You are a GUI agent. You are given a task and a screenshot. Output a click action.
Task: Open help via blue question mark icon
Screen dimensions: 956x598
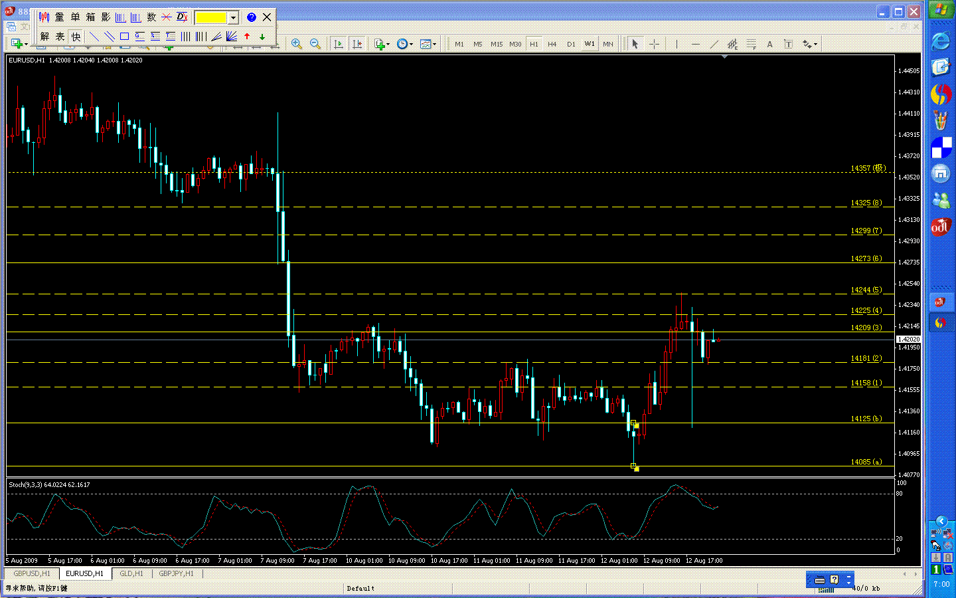[x=252, y=17]
